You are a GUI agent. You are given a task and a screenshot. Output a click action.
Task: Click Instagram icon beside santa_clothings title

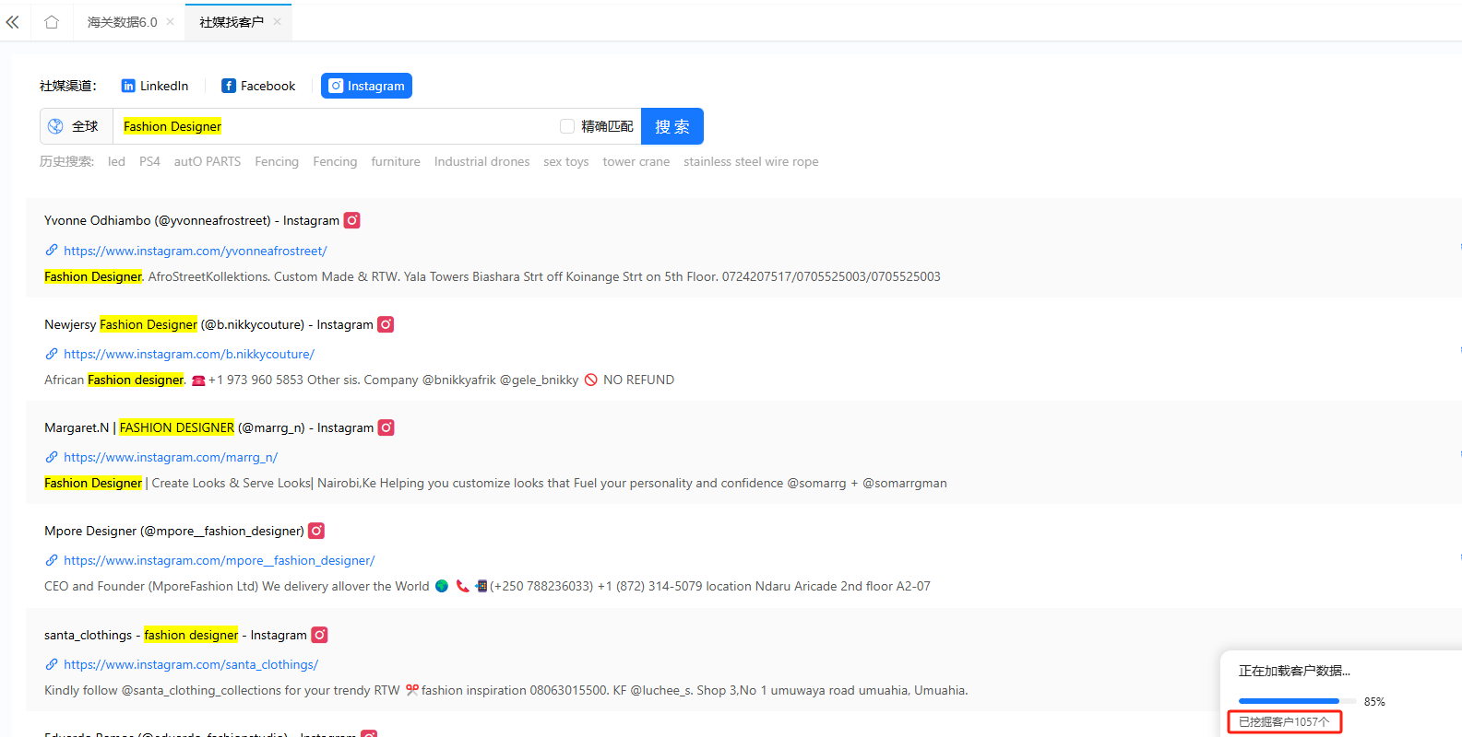coord(320,635)
